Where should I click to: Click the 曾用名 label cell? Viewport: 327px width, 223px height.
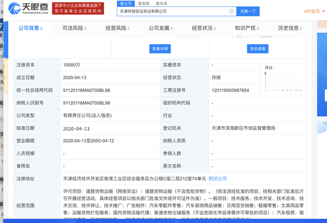(37, 166)
